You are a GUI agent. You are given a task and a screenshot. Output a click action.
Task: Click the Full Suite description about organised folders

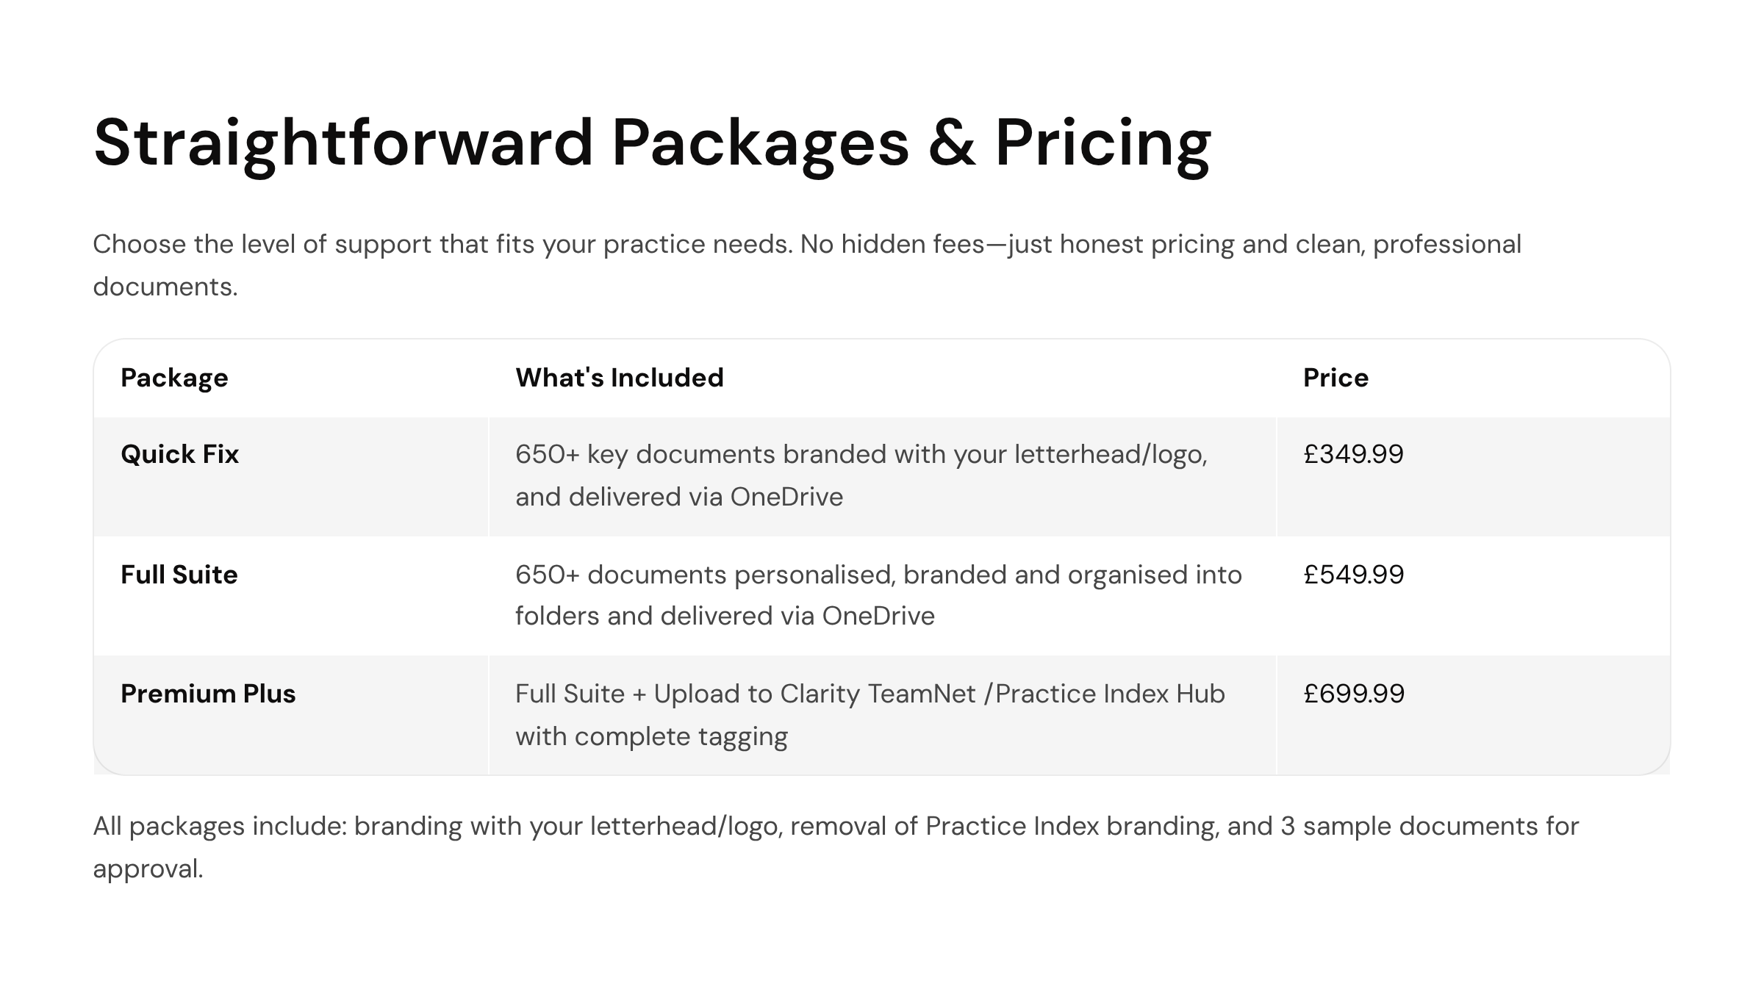[x=878, y=595]
